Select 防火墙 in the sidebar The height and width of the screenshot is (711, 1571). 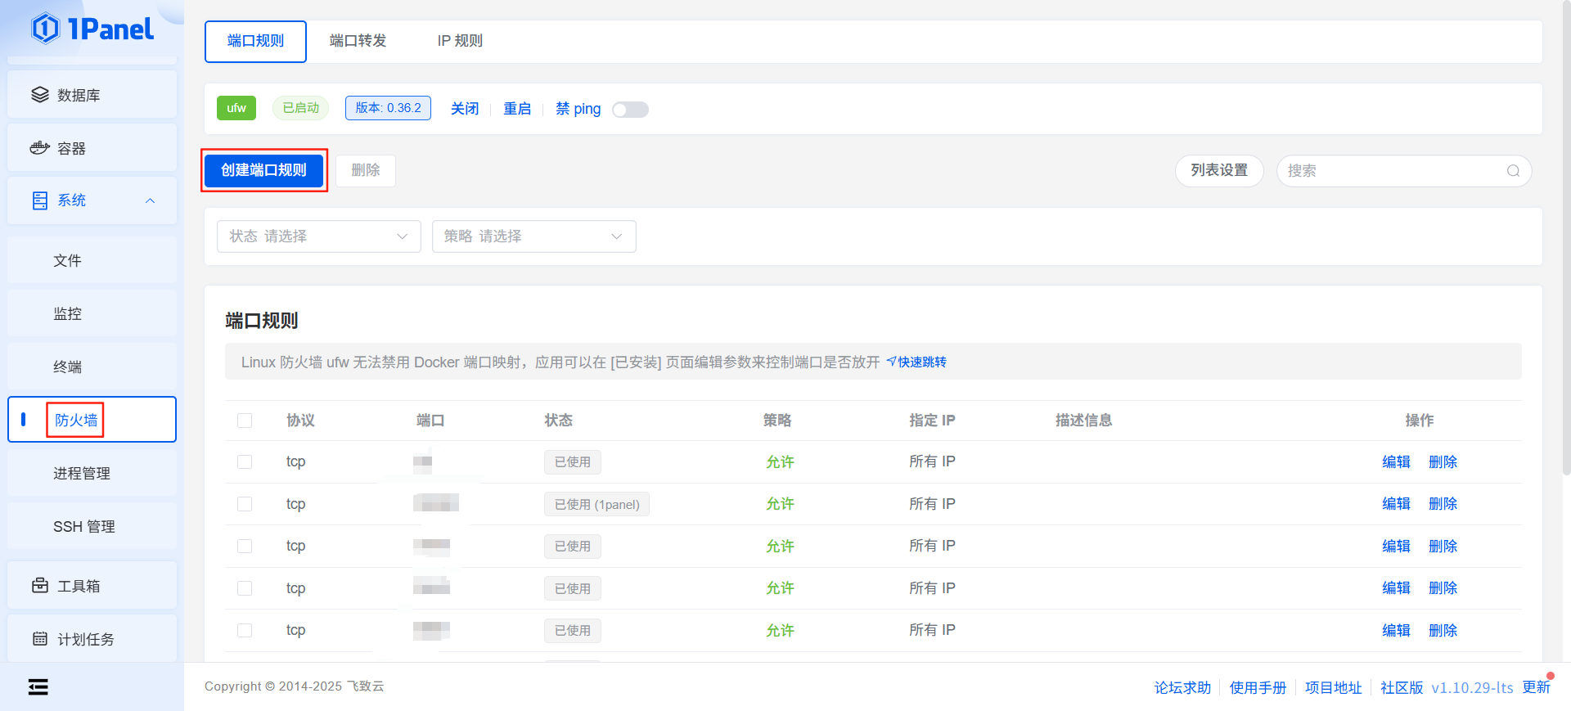(92, 420)
